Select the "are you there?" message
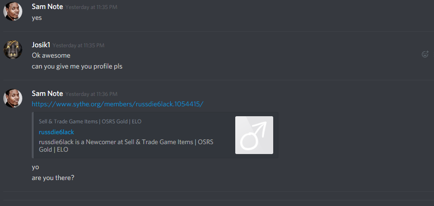 [53, 178]
